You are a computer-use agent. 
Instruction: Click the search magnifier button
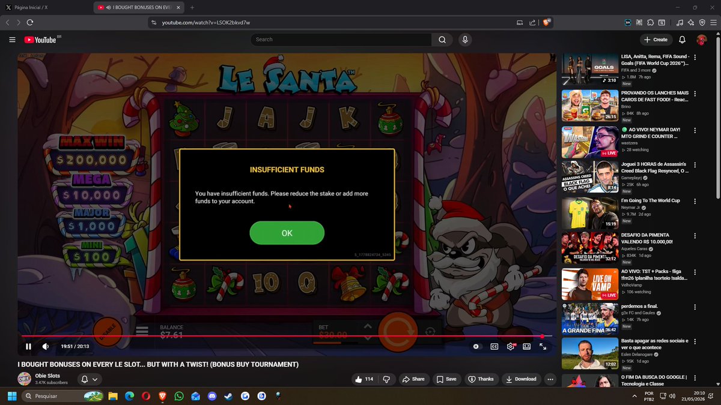(x=442, y=40)
